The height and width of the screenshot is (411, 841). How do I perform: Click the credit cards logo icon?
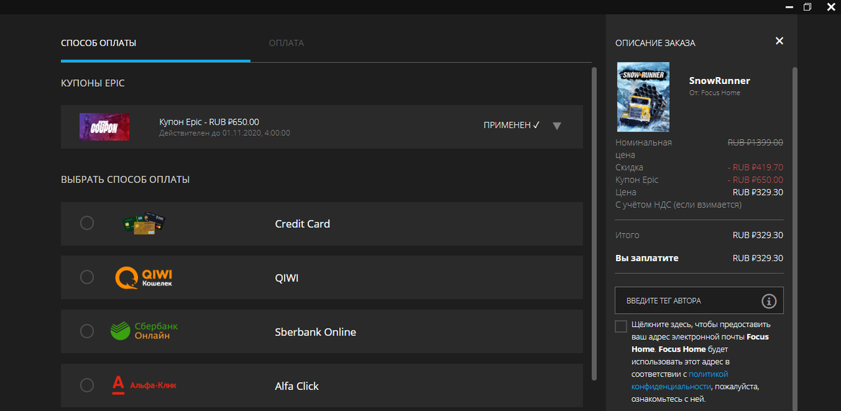click(143, 223)
